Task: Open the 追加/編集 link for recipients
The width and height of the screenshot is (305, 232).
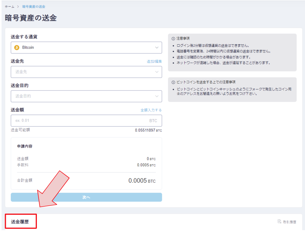Action: point(154,61)
